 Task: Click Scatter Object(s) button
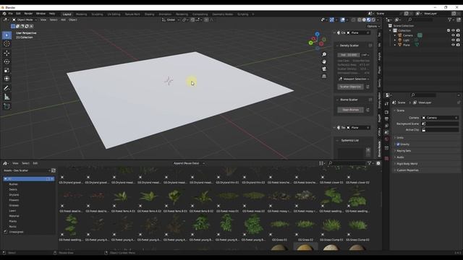pyautogui.click(x=350, y=87)
